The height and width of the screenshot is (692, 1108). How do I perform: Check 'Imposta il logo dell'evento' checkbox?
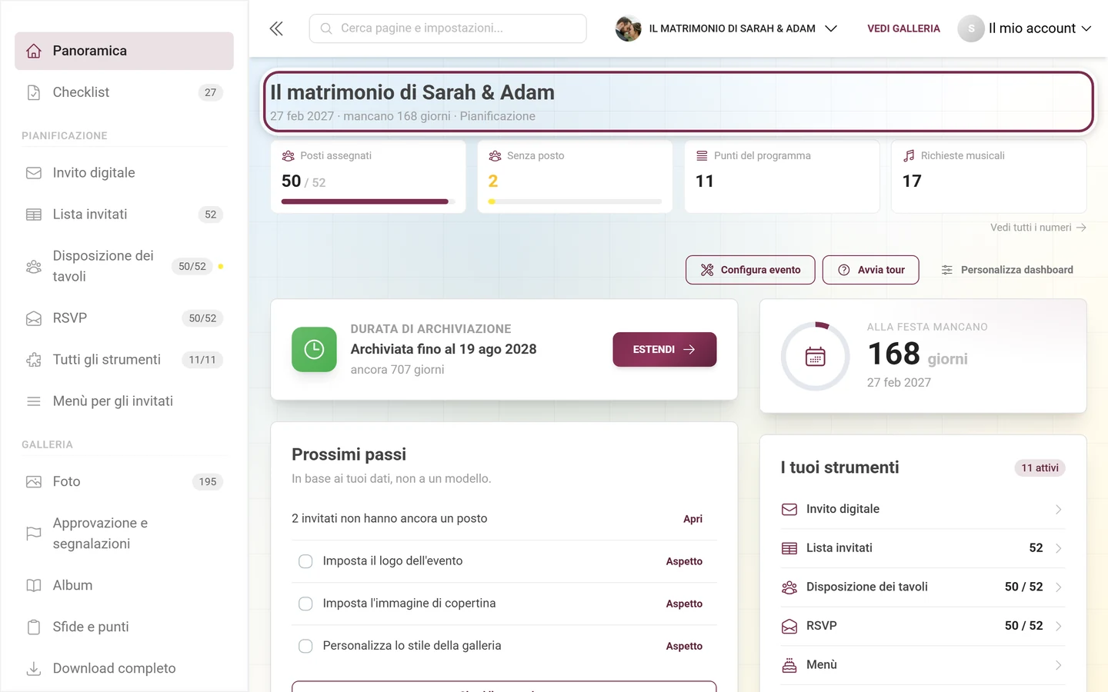[305, 561]
